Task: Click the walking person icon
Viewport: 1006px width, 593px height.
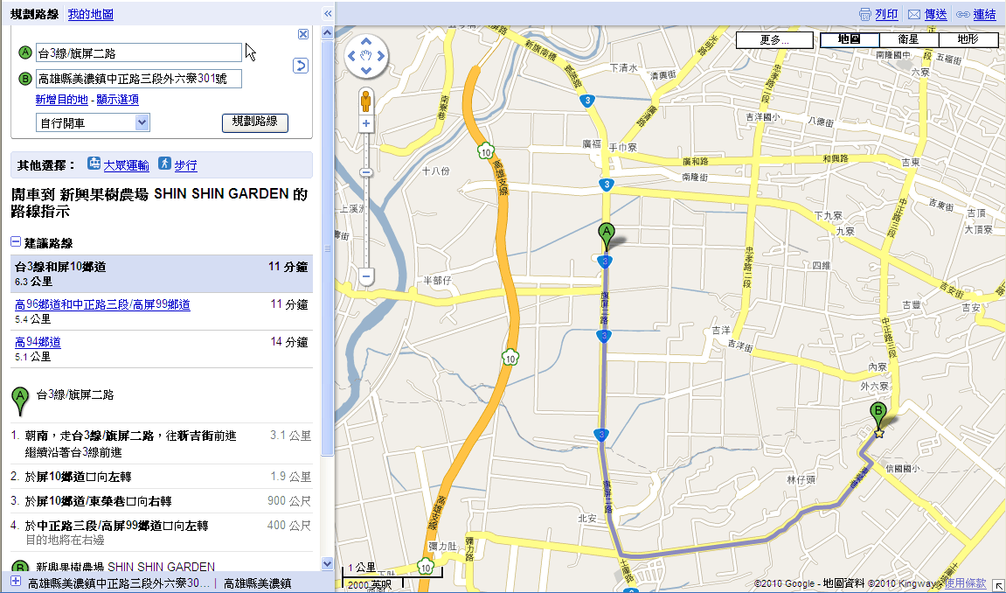Action: click(165, 164)
